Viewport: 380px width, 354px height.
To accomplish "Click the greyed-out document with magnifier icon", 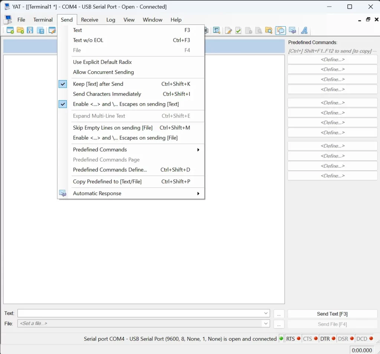I will click(259, 30).
